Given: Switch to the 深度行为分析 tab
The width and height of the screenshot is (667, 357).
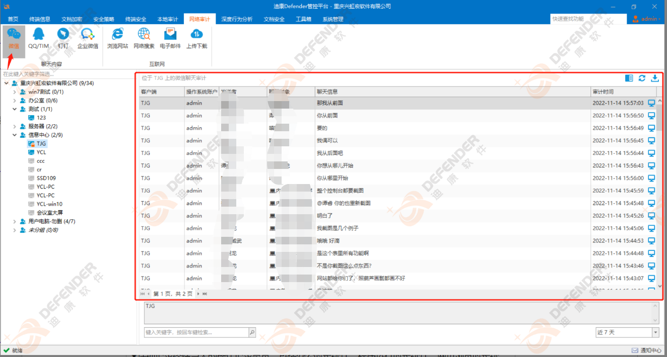Looking at the screenshot, I should tap(237, 19).
